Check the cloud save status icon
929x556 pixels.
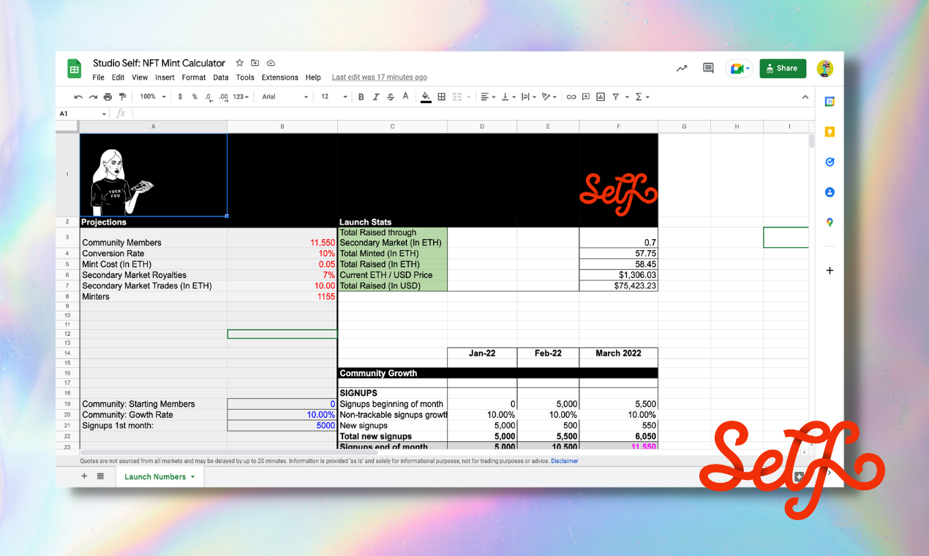click(271, 63)
